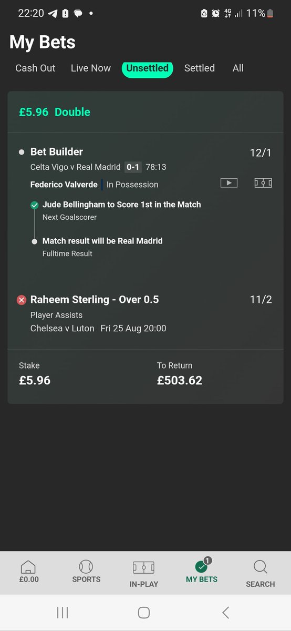Tap the My Bets checkmark icon
The width and height of the screenshot is (291, 631).
pyautogui.click(x=202, y=566)
